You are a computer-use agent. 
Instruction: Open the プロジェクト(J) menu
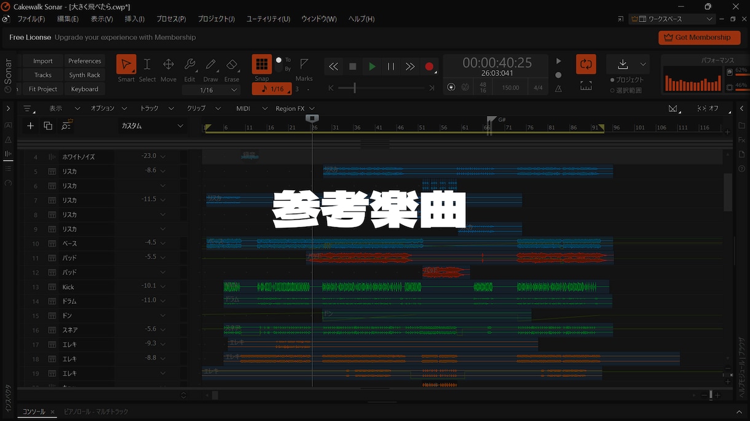pos(216,19)
